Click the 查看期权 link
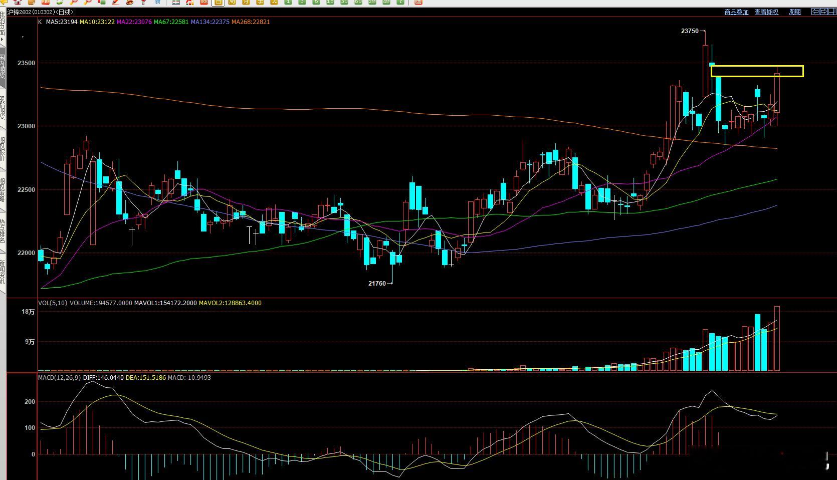837x480 pixels. tap(766, 12)
